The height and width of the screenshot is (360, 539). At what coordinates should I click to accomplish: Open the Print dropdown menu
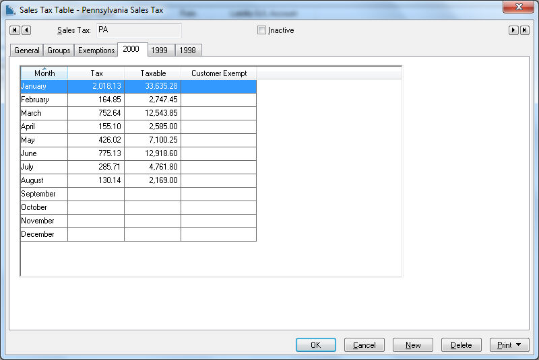pos(509,345)
